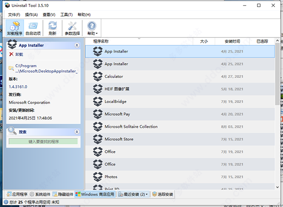This screenshot has height=207, width=283.
Task: Click the 4月 20, 2021 install date
Action: pos(232,114)
